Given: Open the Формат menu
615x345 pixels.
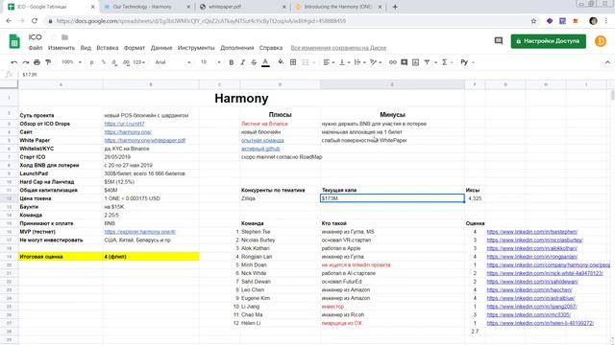Looking at the screenshot, I should click(x=135, y=48).
